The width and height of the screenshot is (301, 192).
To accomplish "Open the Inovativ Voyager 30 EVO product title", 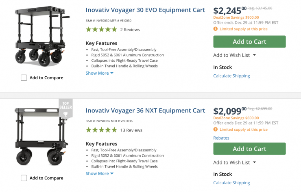I will pos(145,10).
